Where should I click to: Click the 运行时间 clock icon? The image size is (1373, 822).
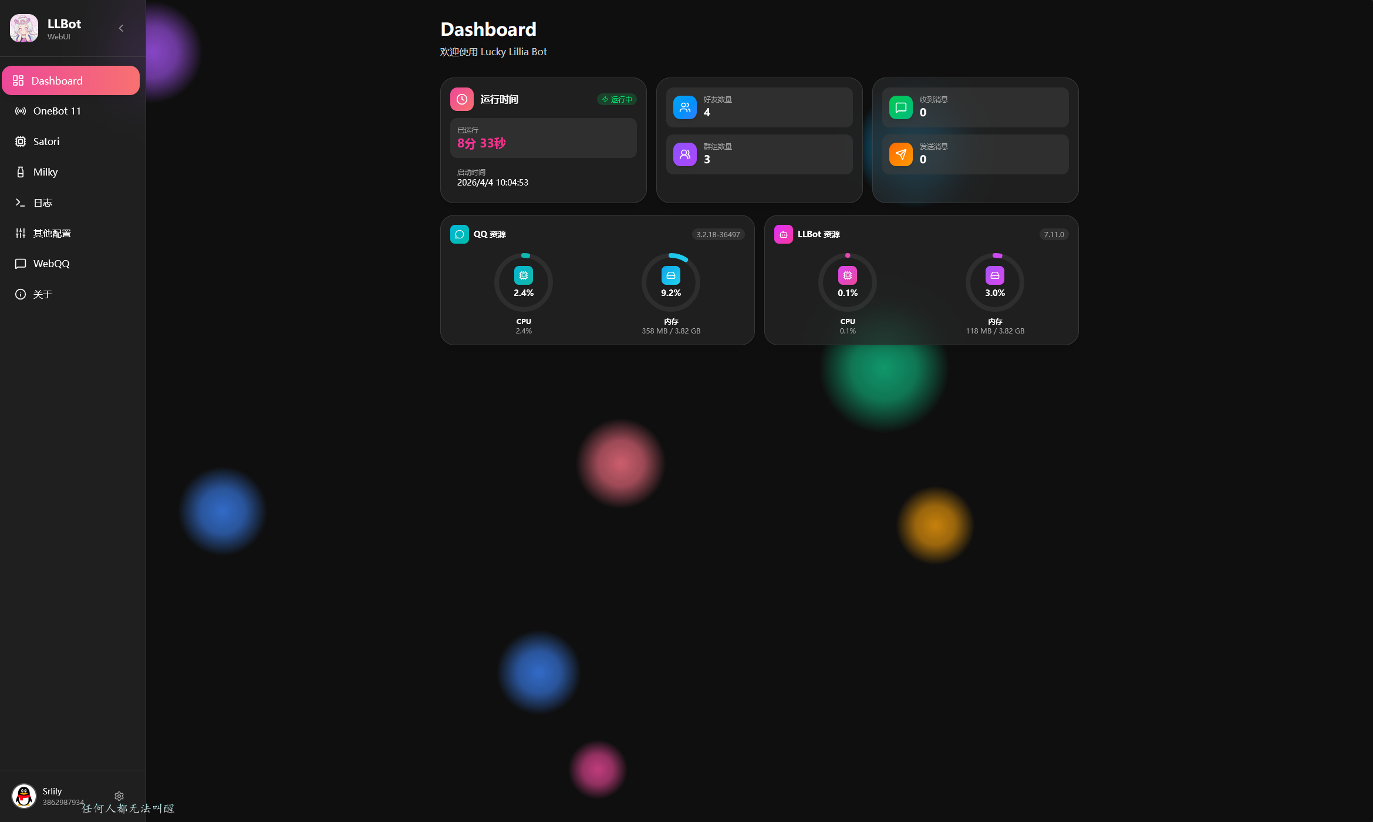[x=462, y=99]
